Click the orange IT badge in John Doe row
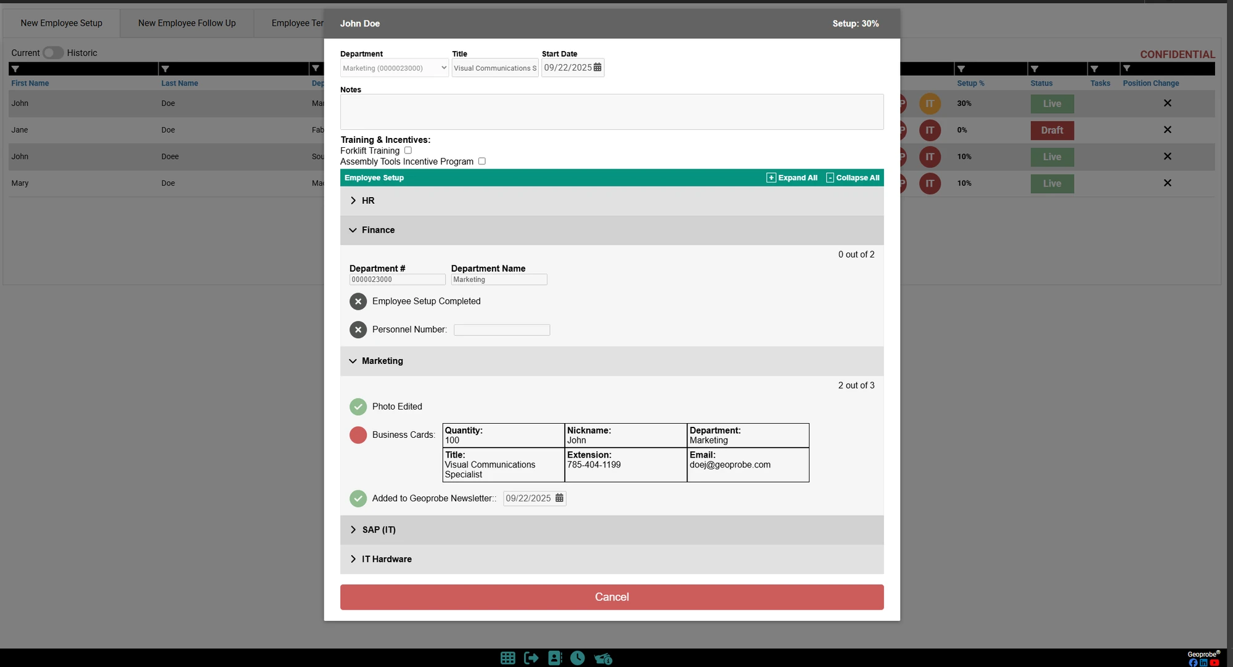 (930, 103)
